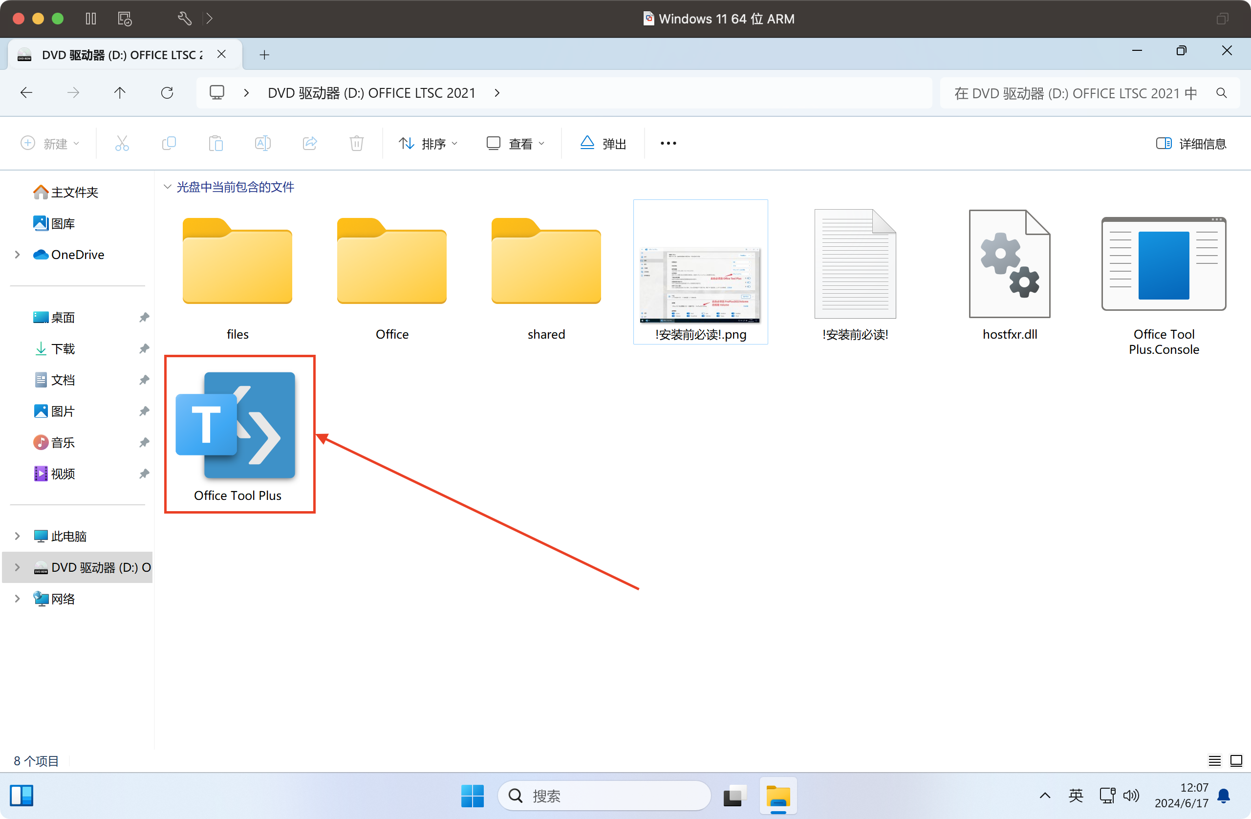Unpin 桌面 using its pin icon
The width and height of the screenshot is (1251, 819).
[x=144, y=318]
